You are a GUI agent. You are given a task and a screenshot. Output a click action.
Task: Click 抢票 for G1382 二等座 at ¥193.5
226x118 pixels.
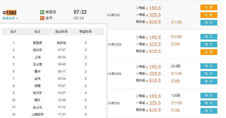[x=209, y=7]
